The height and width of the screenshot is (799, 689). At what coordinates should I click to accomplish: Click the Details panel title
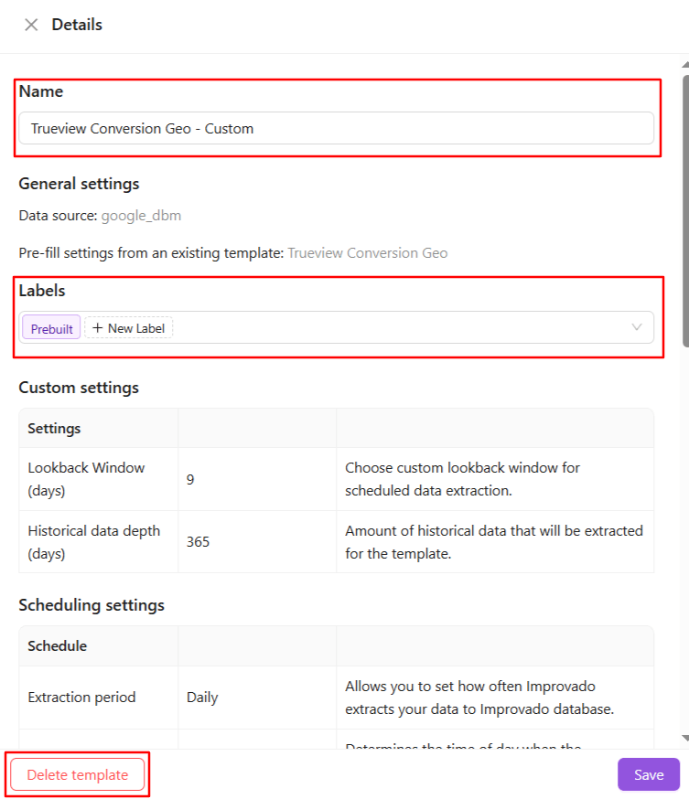77,25
